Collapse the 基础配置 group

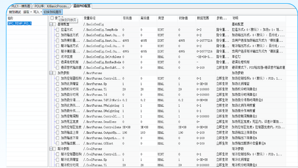pyautogui.click(x=51, y=24)
